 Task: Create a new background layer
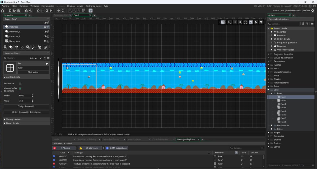(x=5, y=47)
